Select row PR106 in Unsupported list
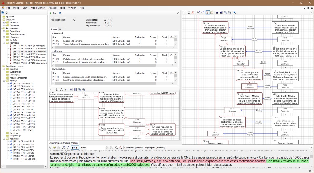The height and width of the screenshot is (173, 314). tap(113, 41)
